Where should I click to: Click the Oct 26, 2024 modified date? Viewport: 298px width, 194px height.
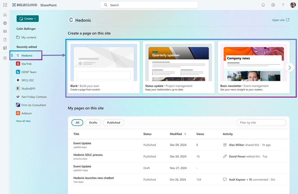pyautogui.click(x=178, y=179)
